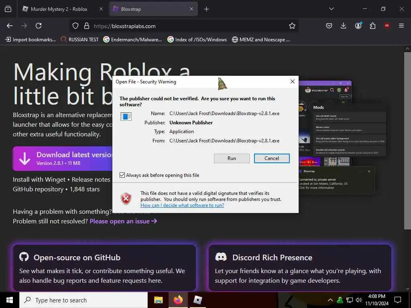Screen dimensions: 411x308
Task: Open notification center icon
Action: point(398,300)
